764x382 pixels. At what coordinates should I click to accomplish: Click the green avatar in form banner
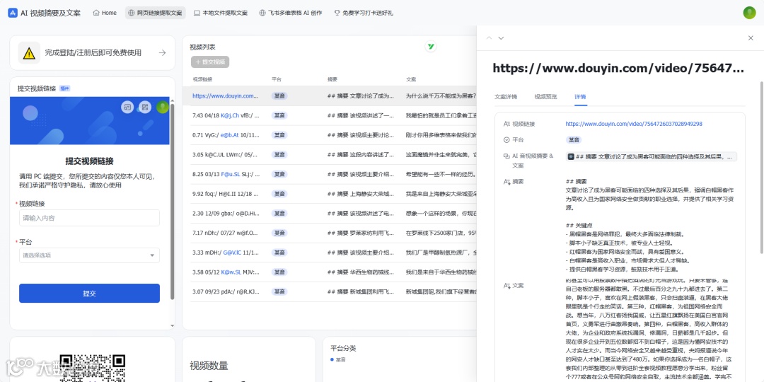(162, 107)
